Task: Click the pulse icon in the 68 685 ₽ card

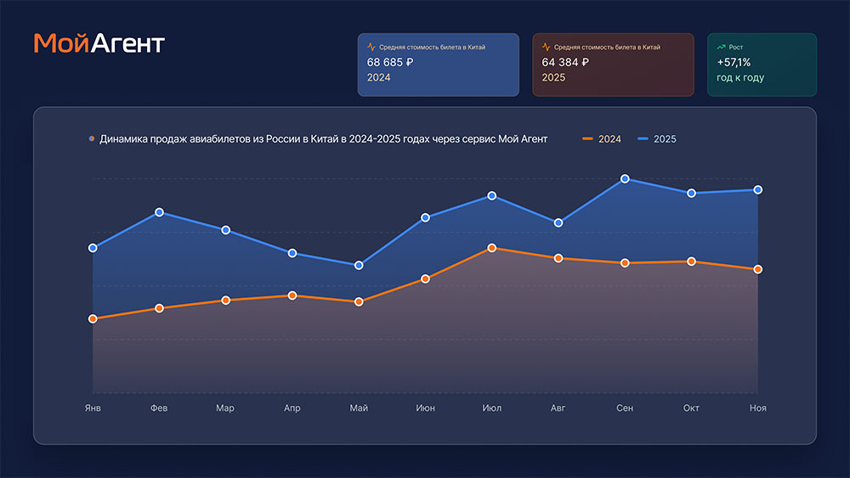Action: pos(371,48)
